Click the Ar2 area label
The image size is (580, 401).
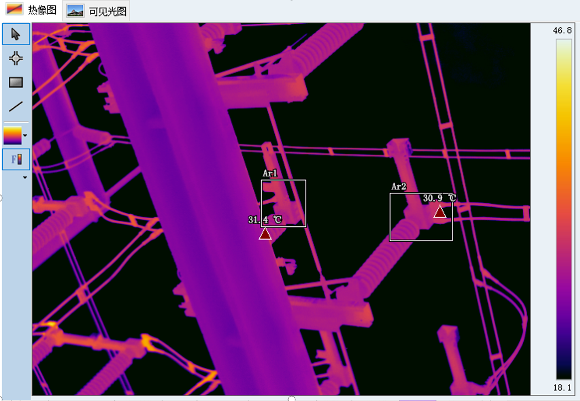[x=398, y=187]
